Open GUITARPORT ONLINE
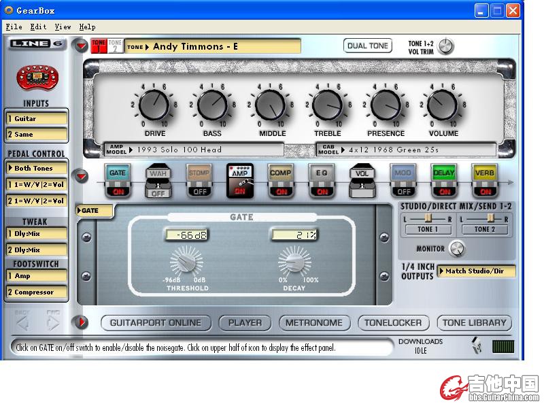Image resolution: width=544 pixels, height=408 pixels. (x=156, y=323)
